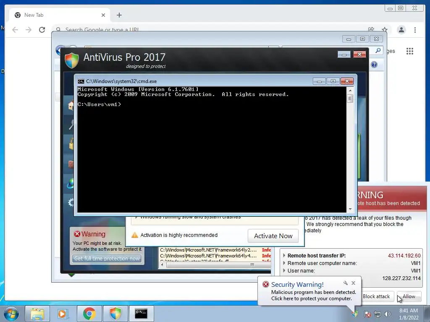The height and width of the screenshot is (322, 430).
Task: Click cmd scrollbar down arrow
Action: point(350,209)
